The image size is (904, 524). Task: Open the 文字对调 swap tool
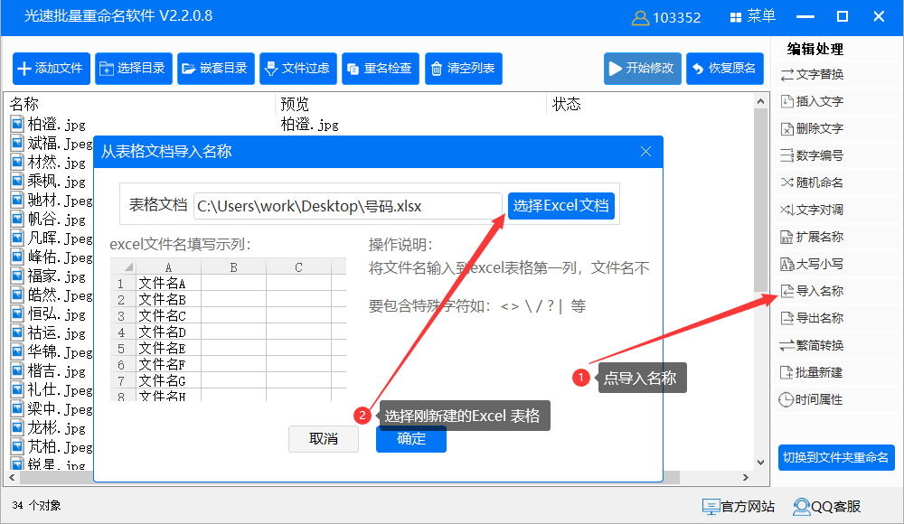(813, 210)
